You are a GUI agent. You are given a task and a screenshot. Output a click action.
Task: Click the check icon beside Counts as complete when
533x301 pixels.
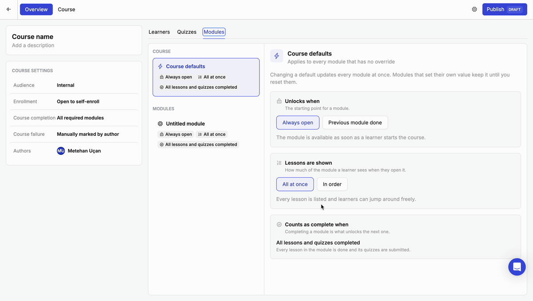279,225
